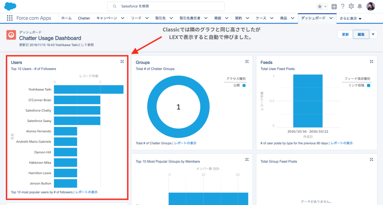The width and height of the screenshot is (383, 205).
Task: Click the Hamilton Lewis label
Action: tap(40, 173)
